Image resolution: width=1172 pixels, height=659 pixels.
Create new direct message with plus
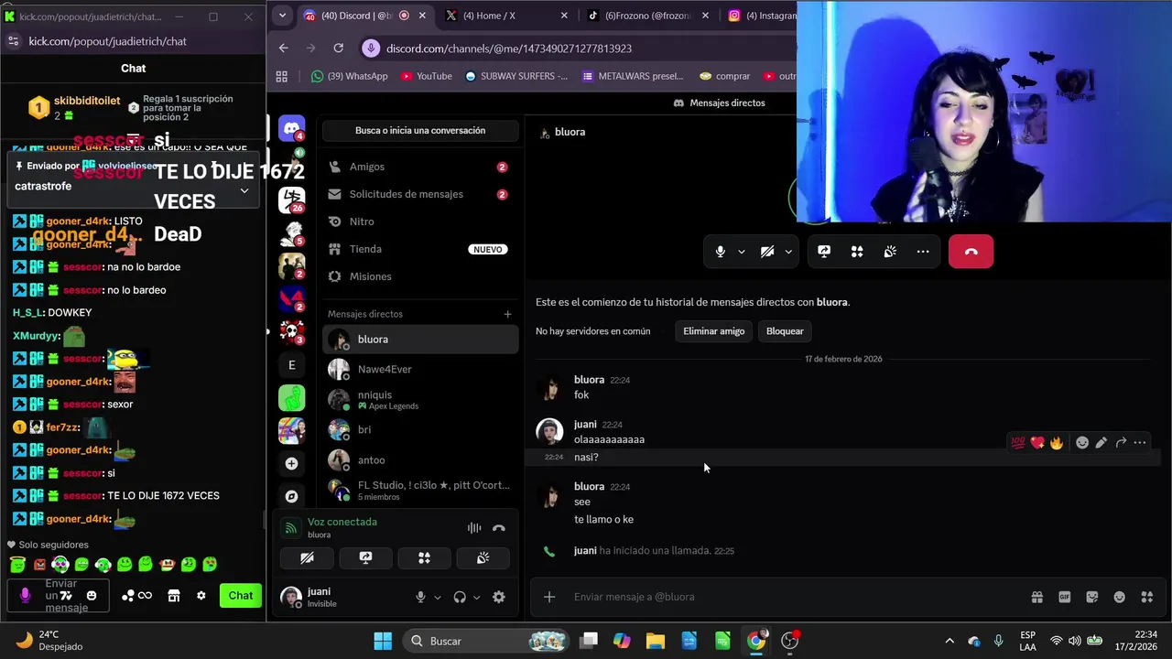[x=507, y=314]
